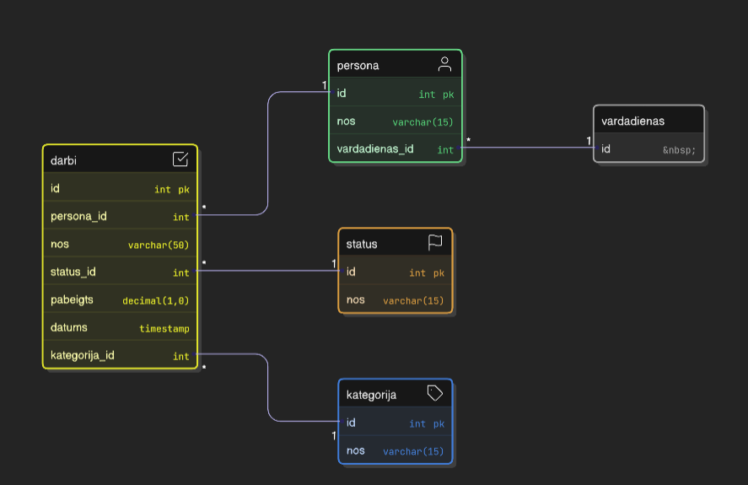The height and width of the screenshot is (485, 748).
Task: Click the pabeigts decimal field row
Action: click(120, 299)
